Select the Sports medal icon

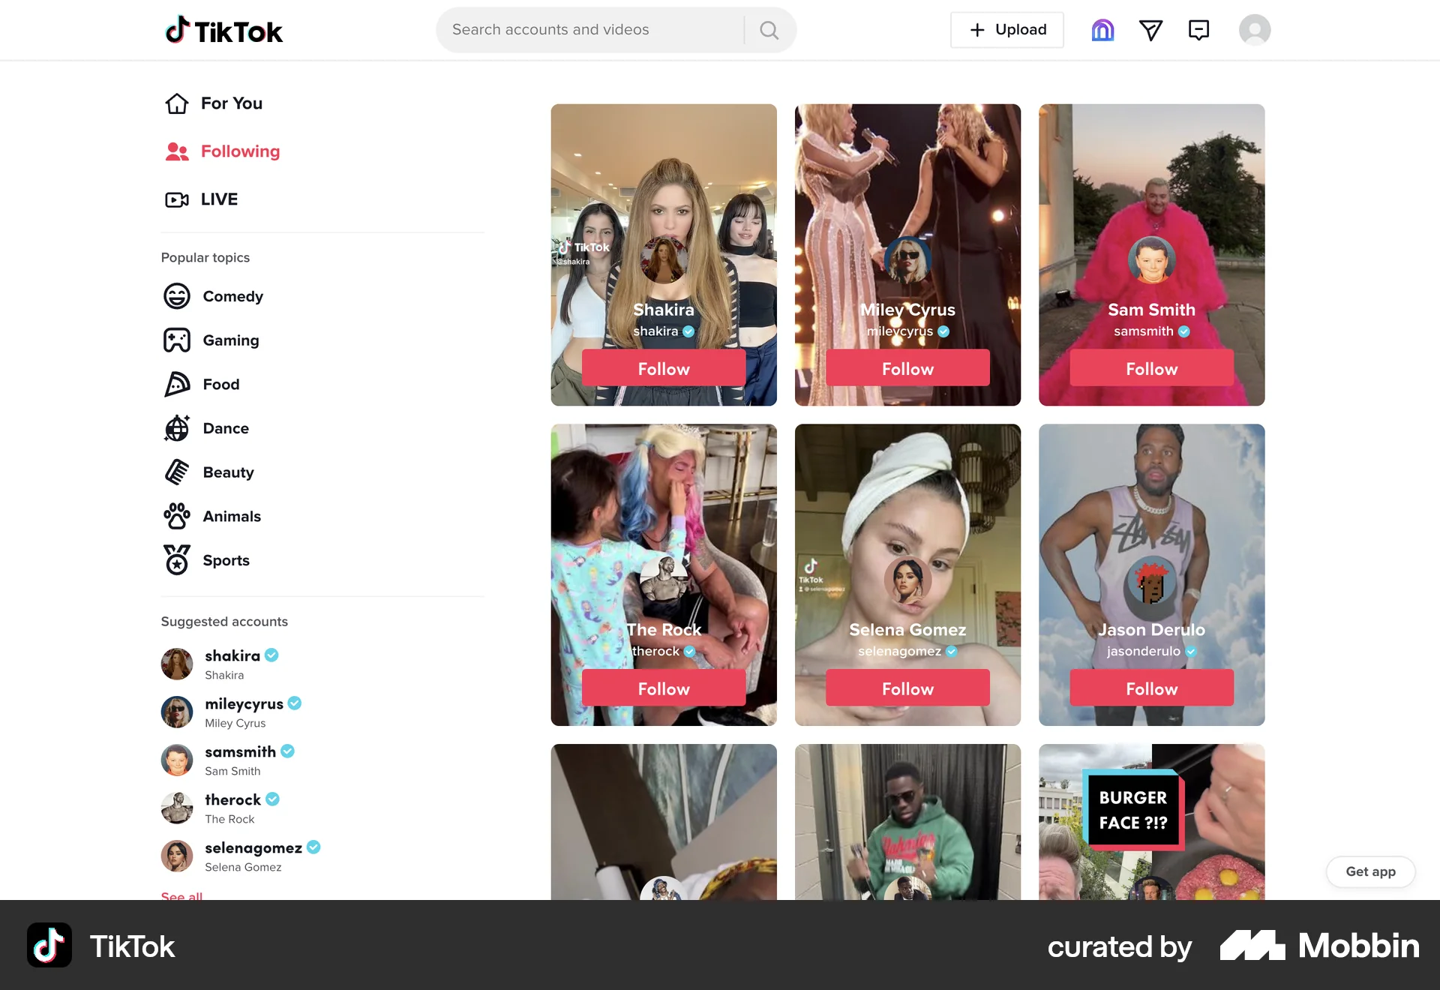[x=176, y=559]
